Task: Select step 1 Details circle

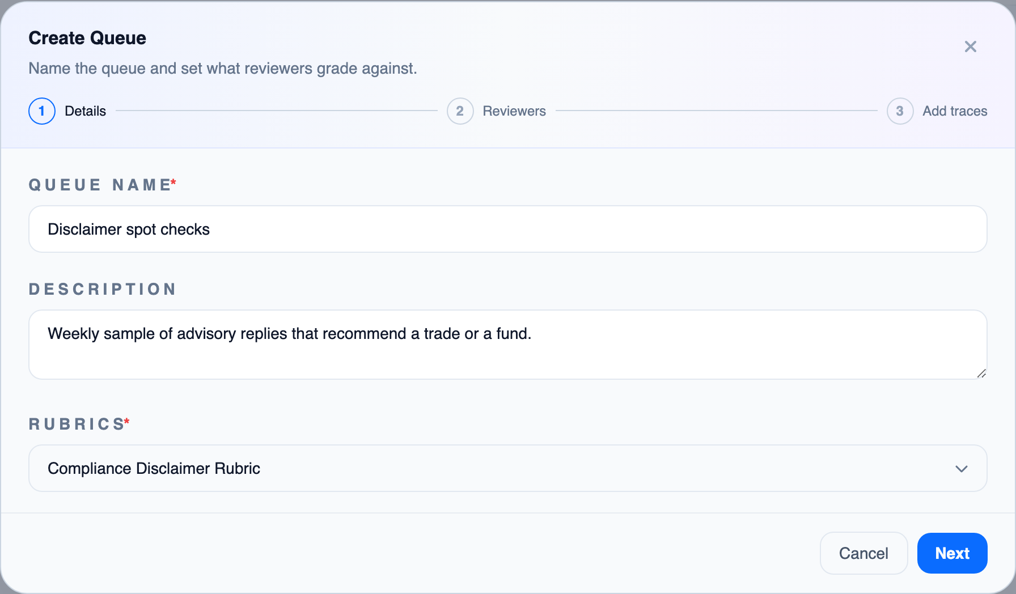Action: point(42,111)
